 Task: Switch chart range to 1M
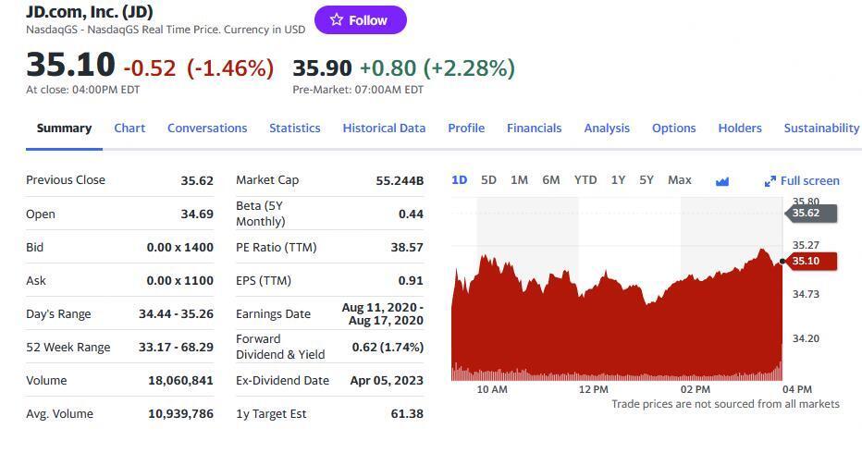[x=519, y=180]
